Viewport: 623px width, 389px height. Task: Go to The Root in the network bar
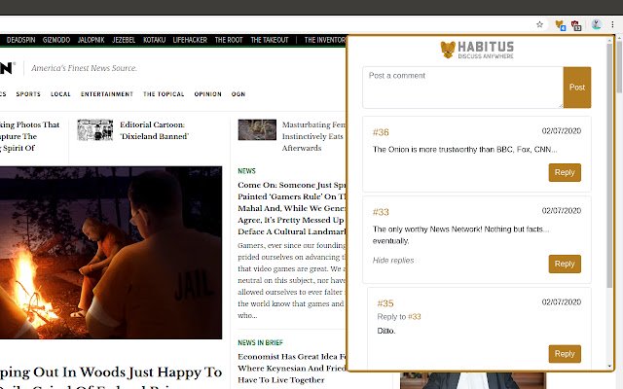click(x=229, y=40)
